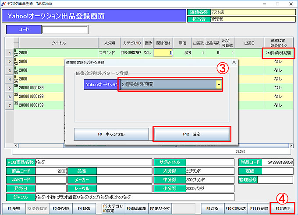Click the 2:春物除外期間 cell in row 1
The width and height of the screenshot is (298, 215).
coord(278,53)
